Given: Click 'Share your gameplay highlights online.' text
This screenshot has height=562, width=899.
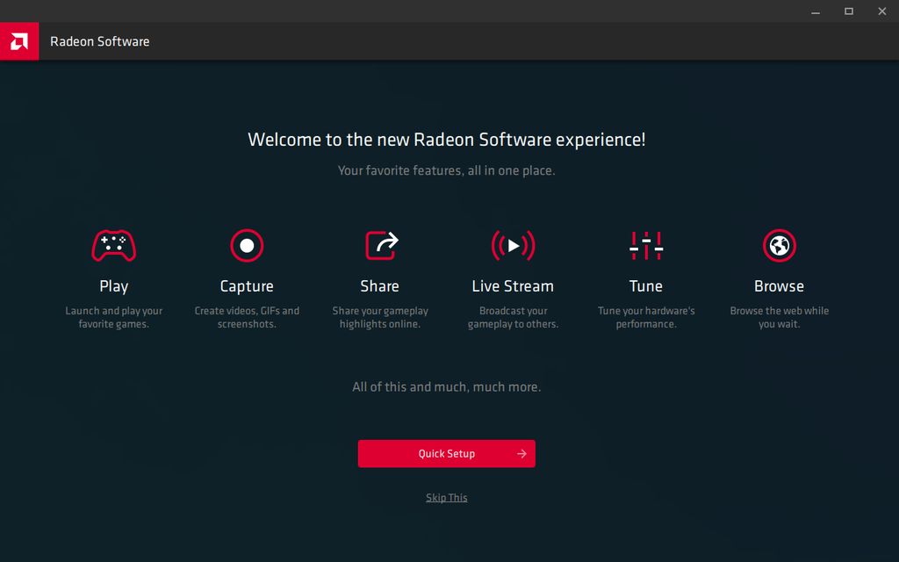Looking at the screenshot, I should (x=380, y=317).
